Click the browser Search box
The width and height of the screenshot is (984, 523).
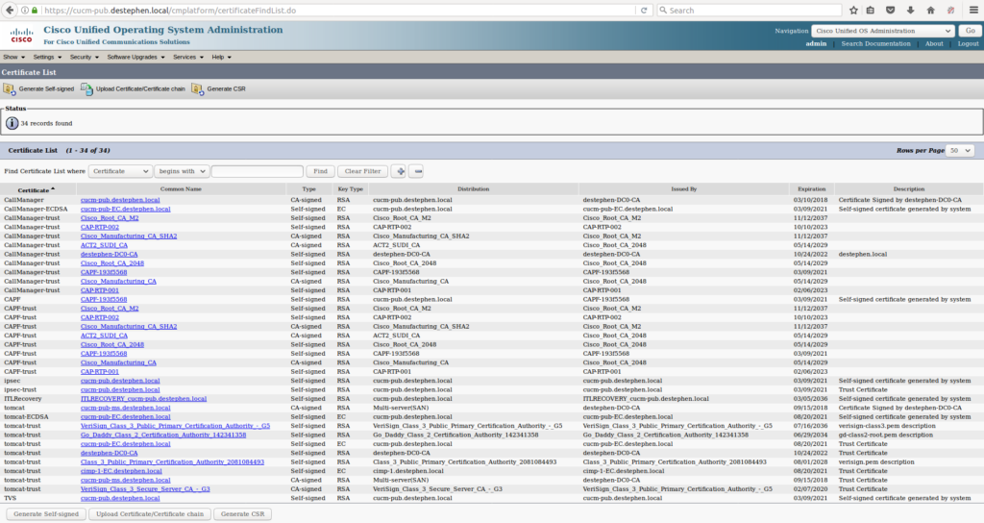coord(749,10)
